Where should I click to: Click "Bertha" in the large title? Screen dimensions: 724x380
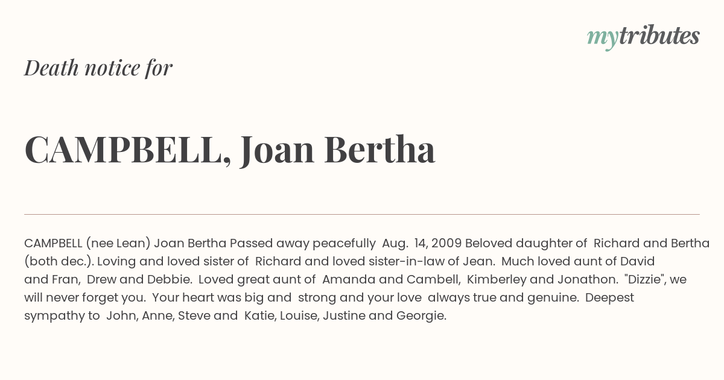coord(379,149)
